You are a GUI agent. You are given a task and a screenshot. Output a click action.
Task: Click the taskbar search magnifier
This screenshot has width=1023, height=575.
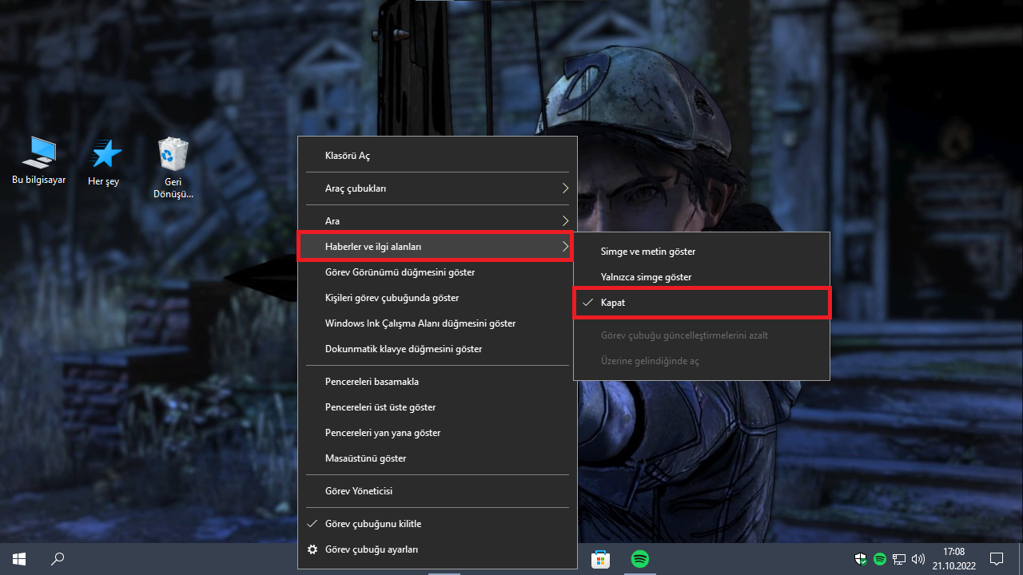[x=58, y=559]
